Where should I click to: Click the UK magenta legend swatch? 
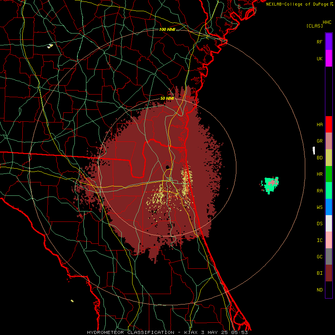point(329,58)
